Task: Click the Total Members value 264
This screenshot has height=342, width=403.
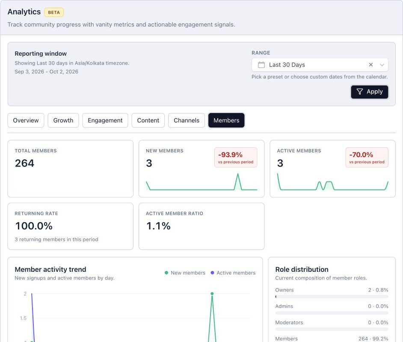Action: tap(24, 163)
